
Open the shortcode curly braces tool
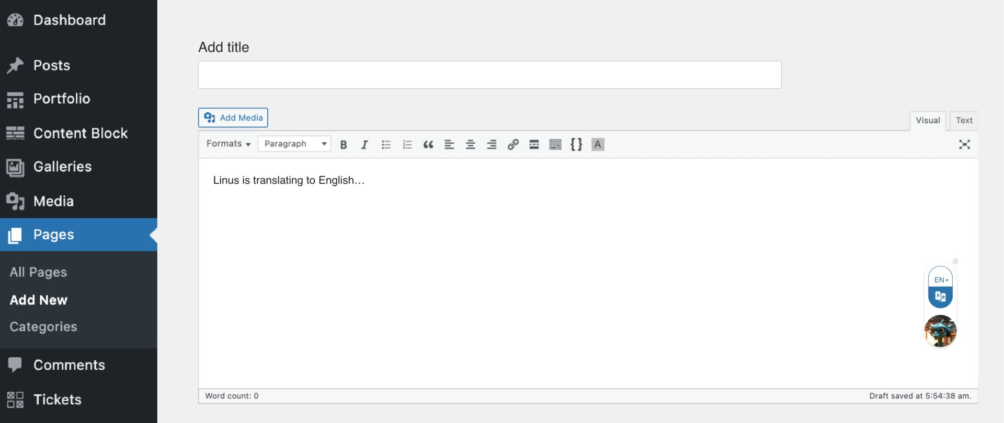576,145
